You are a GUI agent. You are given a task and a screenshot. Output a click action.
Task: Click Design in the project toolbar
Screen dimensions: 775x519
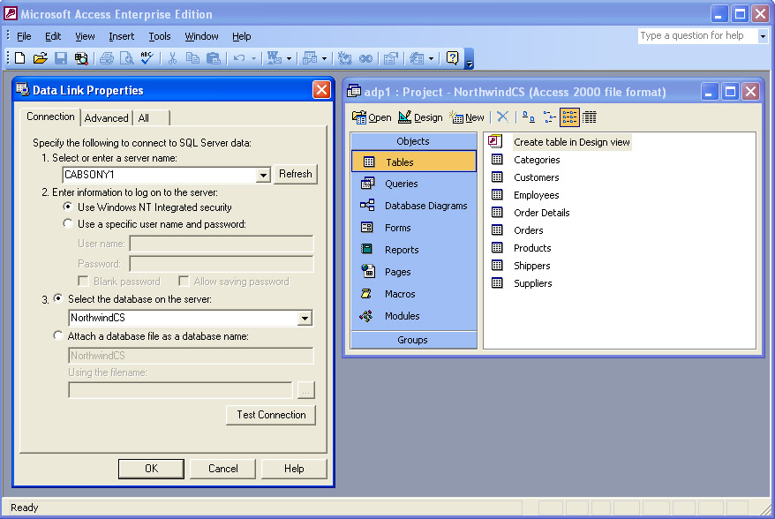[x=420, y=117]
